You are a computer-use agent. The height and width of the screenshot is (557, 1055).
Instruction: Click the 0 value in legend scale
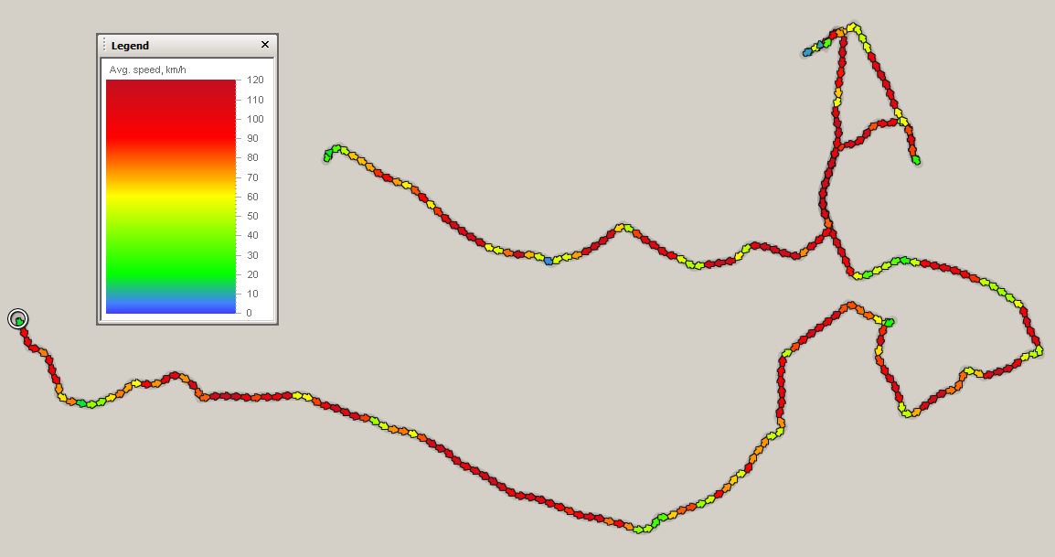click(249, 313)
